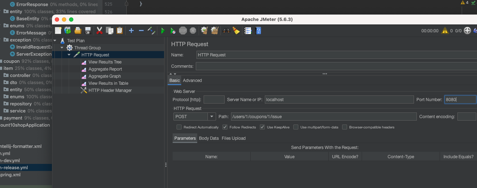
Task: Click the Reset search broom icon
Action: pos(236,31)
